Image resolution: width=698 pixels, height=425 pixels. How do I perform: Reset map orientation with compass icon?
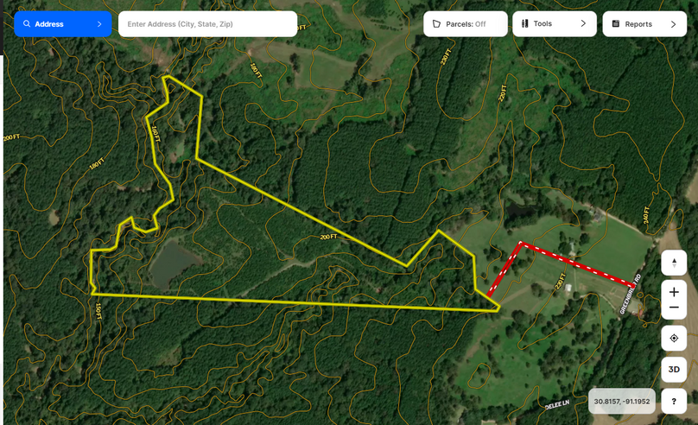[674, 263]
